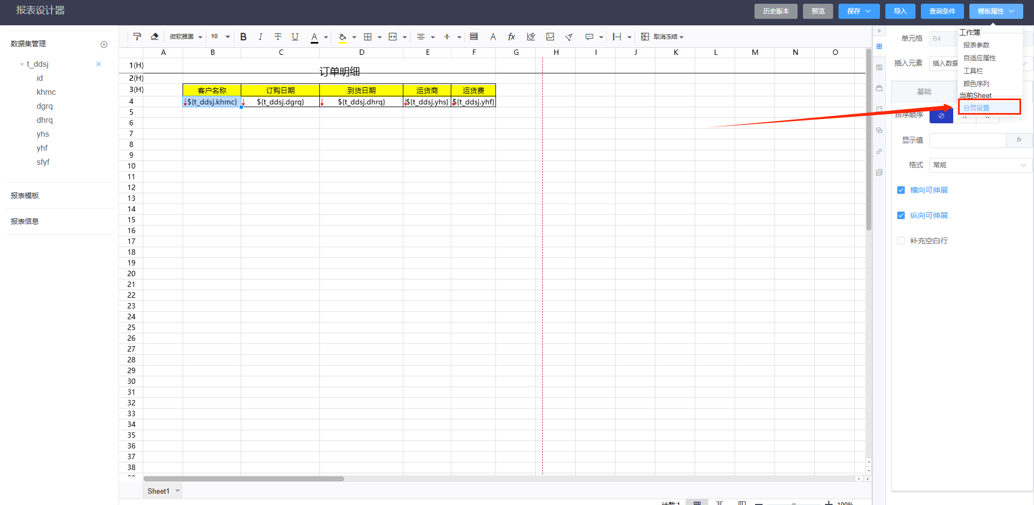Image resolution: width=1034 pixels, height=505 pixels.
Task: Click the merge cells icon
Action: [393, 37]
